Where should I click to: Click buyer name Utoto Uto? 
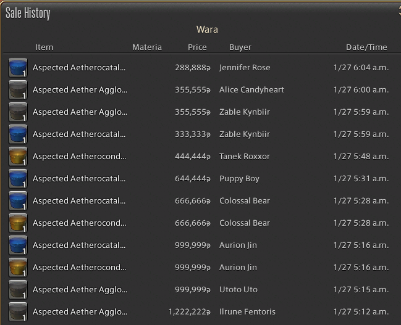pyautogui.click(x=238, y=290)
